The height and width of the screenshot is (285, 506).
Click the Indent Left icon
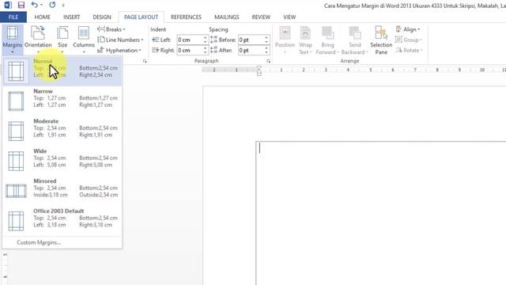155,40
